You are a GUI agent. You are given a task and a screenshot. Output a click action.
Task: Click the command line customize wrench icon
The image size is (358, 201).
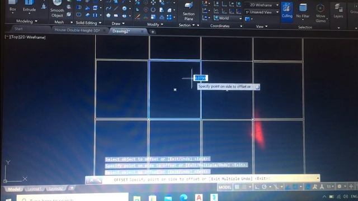coord(99,180)
